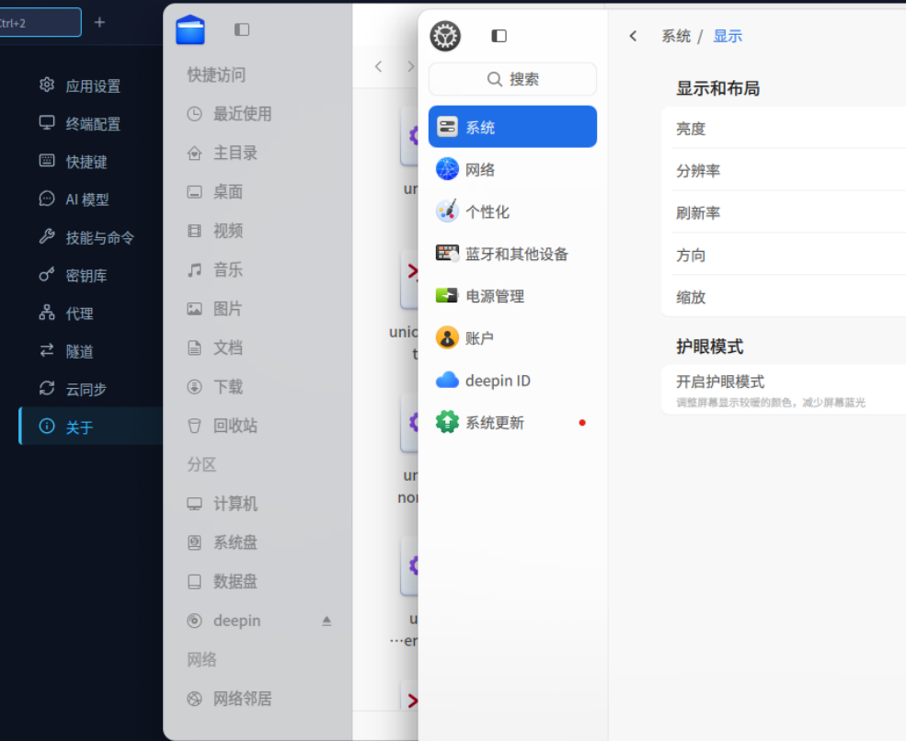Open 账户 user avatar icon
This screenshot has height=741, width=906.
tap(447, 338)
